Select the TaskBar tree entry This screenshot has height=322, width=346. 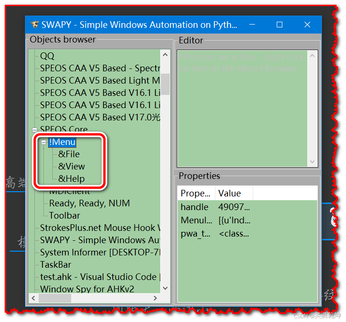pyautogui.click(x=56, y=264)
